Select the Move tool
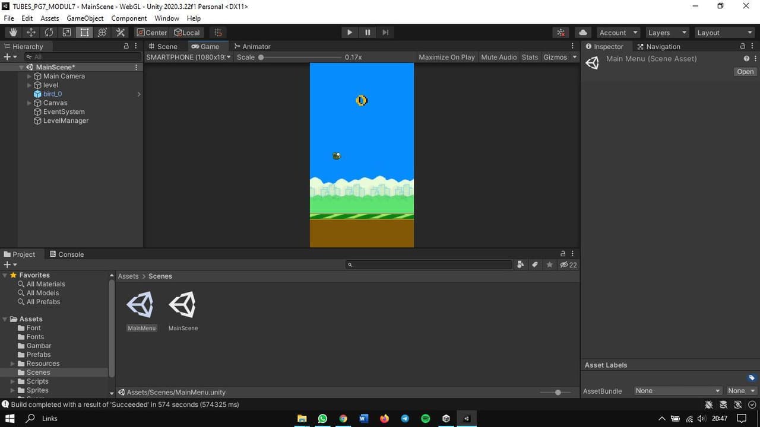This screenshot has height=427, width=760. coord(31,33)
